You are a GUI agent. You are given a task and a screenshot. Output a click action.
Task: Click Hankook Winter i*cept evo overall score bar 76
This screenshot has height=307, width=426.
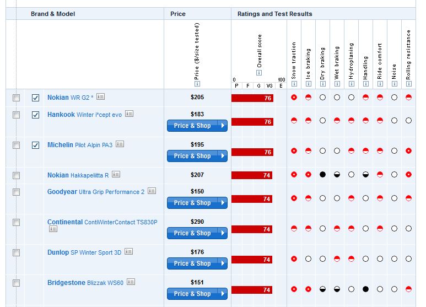pyautogui.click(x=252, y=122)
